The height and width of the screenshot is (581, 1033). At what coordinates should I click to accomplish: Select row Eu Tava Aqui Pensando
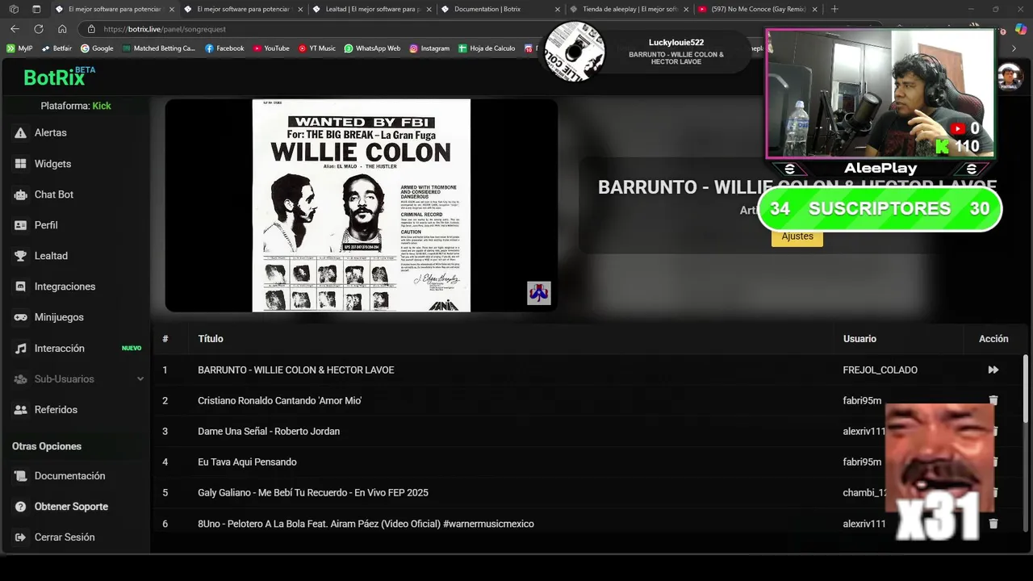click(x=589, y=462)
